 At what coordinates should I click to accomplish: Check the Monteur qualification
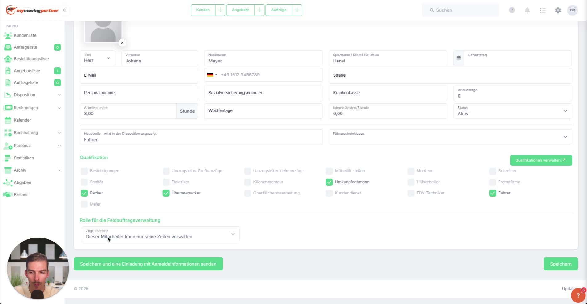click(x=411, y=171)
